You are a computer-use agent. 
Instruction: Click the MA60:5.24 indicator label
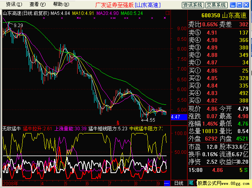click(x=132, y=13)
